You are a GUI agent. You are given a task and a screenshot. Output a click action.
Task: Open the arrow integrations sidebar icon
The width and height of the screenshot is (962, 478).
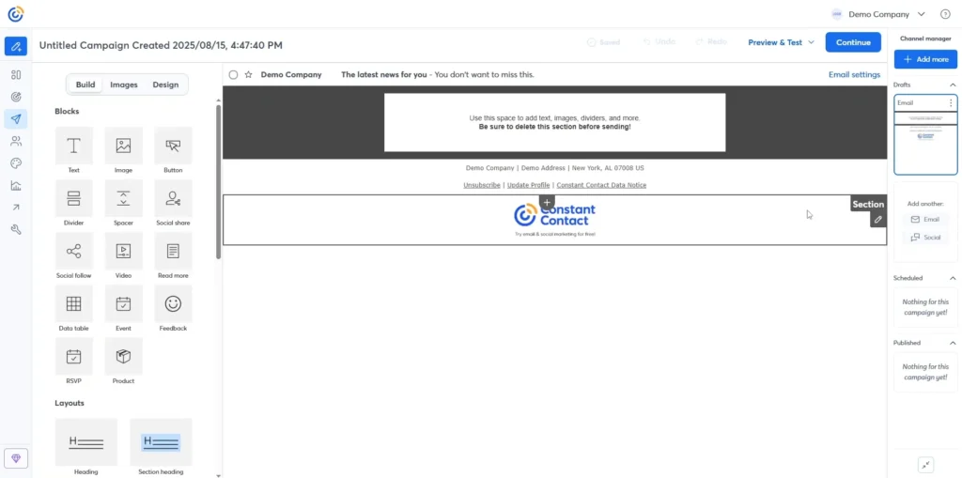click(16, 208)
